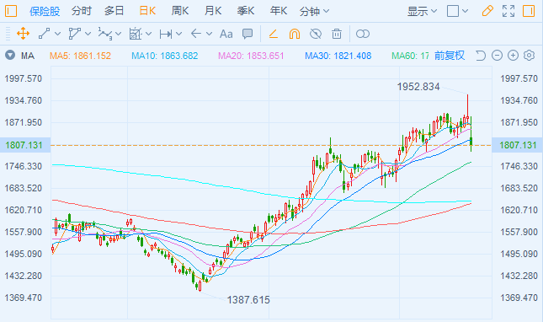Image resolution: width=543 pixels, height=322 pixels.
Task: Open the 保险股 stock link
Action: [x=45, y=12]
